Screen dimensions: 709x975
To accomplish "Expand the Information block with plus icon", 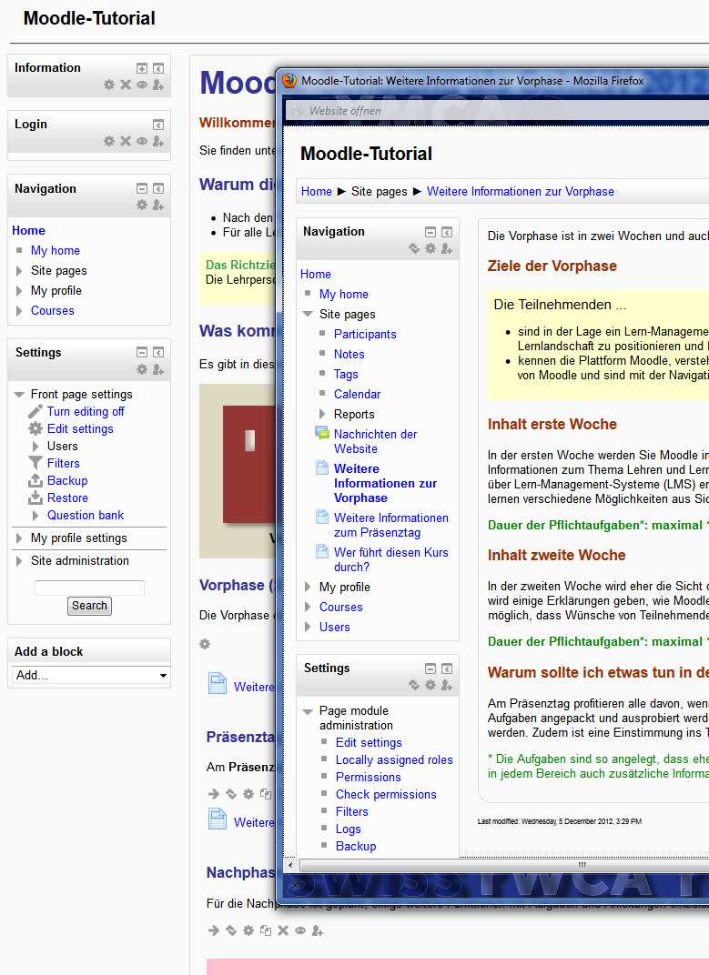I will (142, 68).
